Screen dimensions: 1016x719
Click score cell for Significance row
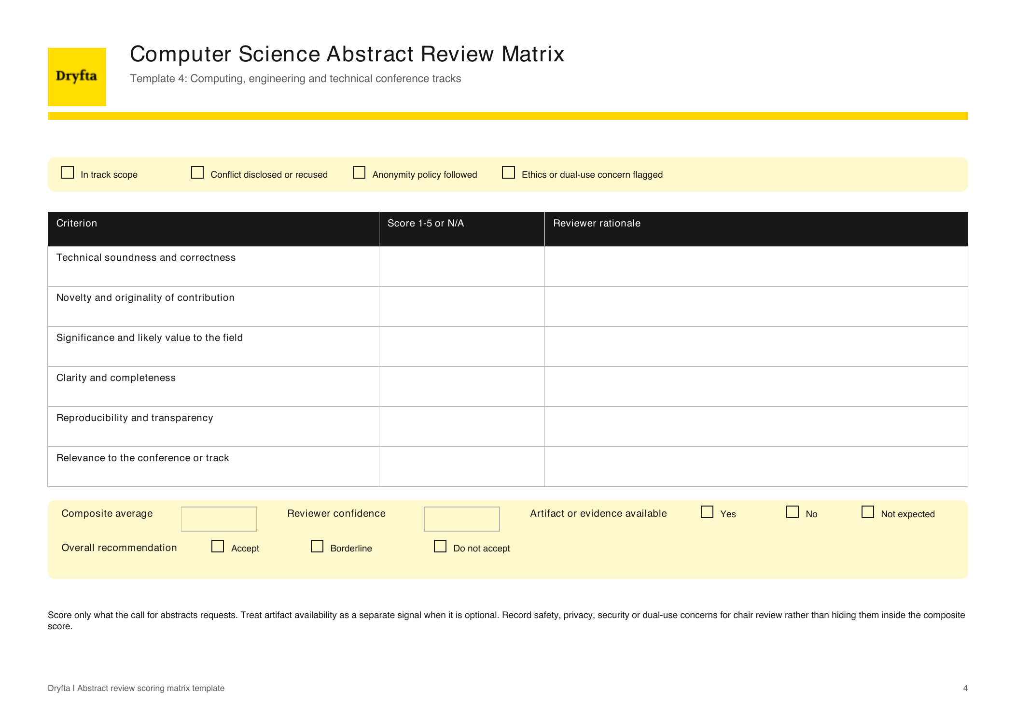462,347
